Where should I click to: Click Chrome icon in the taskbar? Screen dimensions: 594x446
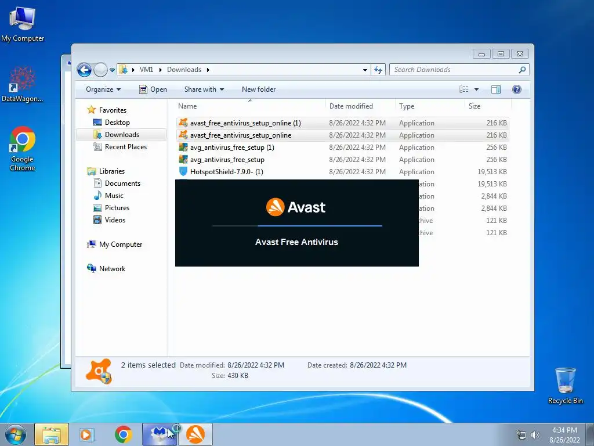(x=124, y=434)
